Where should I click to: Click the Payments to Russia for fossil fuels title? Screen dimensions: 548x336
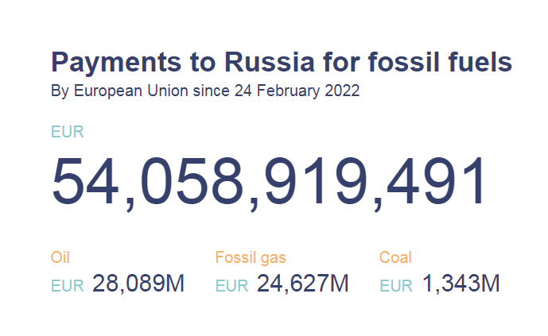tap(282, 62)
